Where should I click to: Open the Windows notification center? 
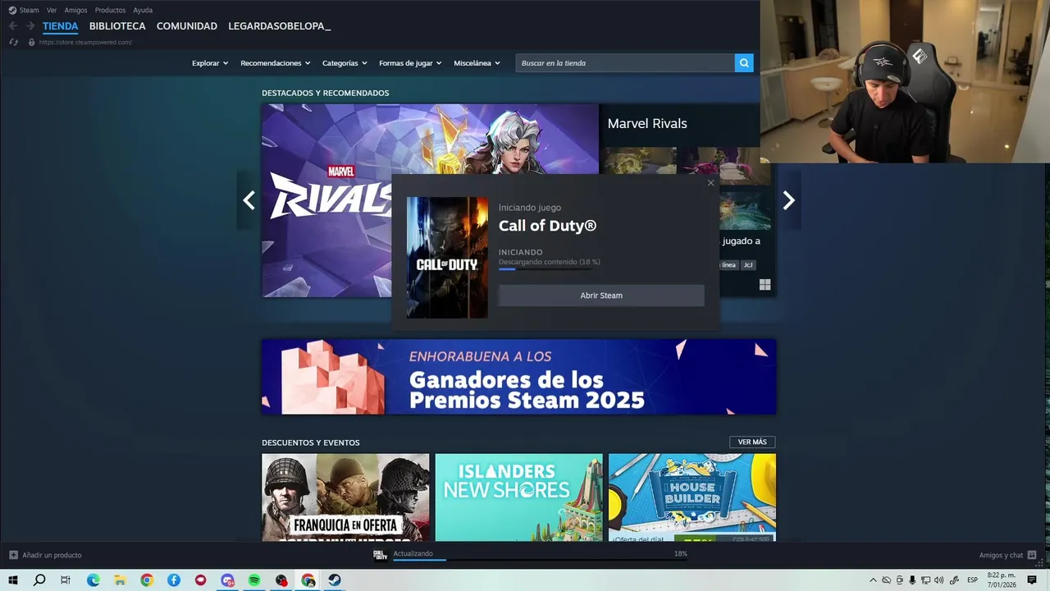point(1032,580)
